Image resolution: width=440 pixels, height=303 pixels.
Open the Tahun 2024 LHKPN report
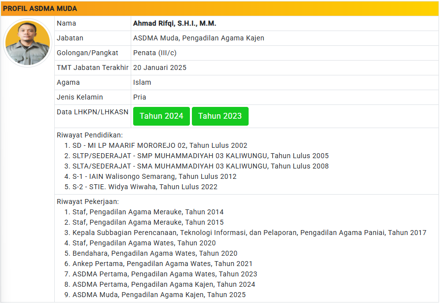pyautogui.click(x=161, y=116)
